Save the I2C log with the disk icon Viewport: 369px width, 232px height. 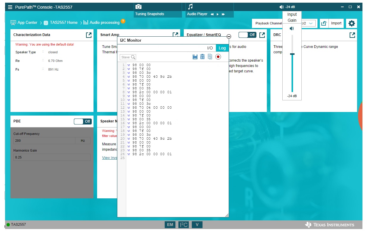coord(195,57)
